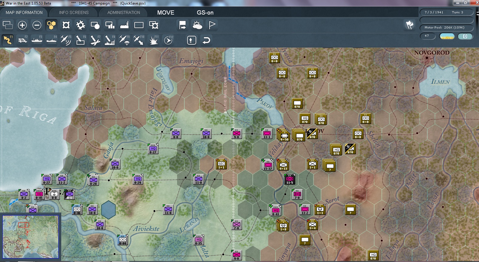The height and width of the screenshot is (262, 479).
Task: Select the HQ counter labeled 0-35
Action: tap(198, 240)
